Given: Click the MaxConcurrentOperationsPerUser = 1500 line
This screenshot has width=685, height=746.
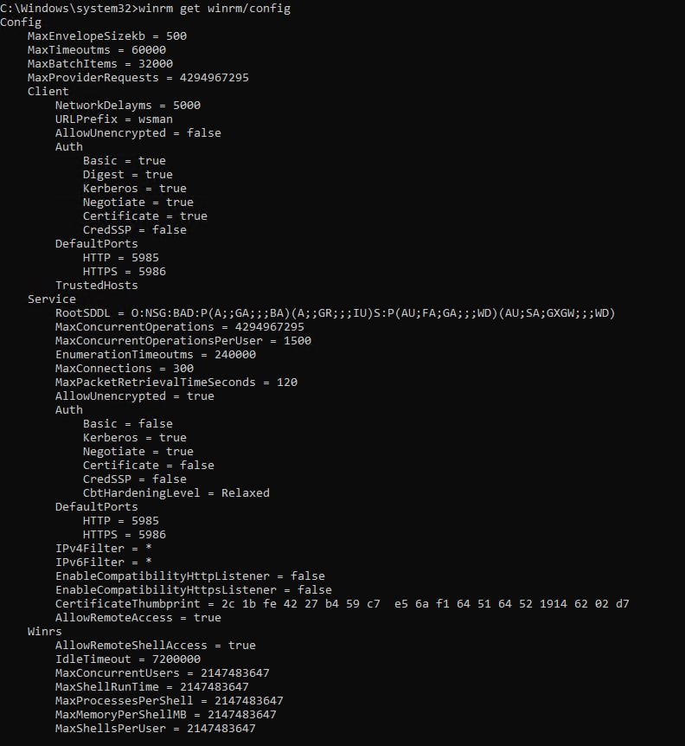Looking at the screenshot, I should (x=183, y=341).
